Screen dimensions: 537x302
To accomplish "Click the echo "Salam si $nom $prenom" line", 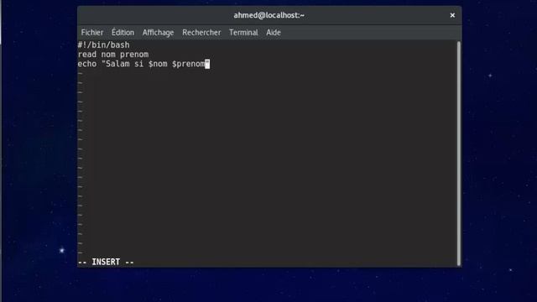I will (143, 64).
